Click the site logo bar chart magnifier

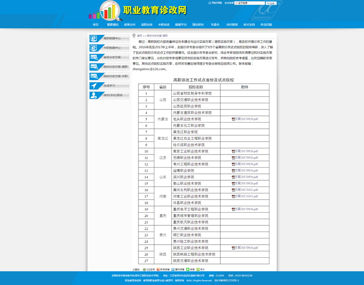(x=106, y=10)
